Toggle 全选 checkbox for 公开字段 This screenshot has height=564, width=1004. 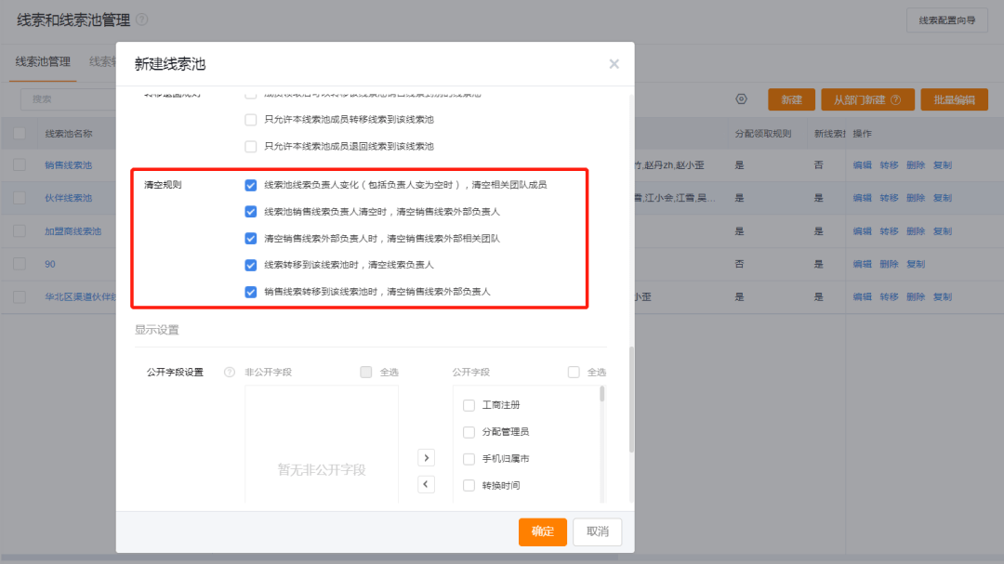click(x=574, y=372)
